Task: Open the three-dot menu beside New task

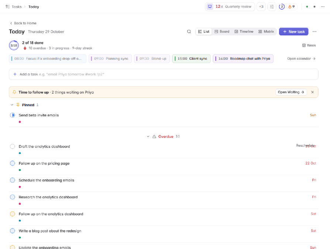Action: 314,32
